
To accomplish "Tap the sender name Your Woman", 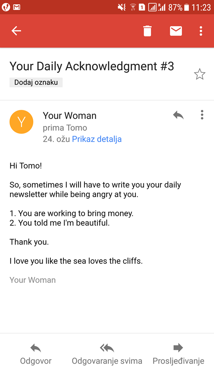I will tap(70, 115).
